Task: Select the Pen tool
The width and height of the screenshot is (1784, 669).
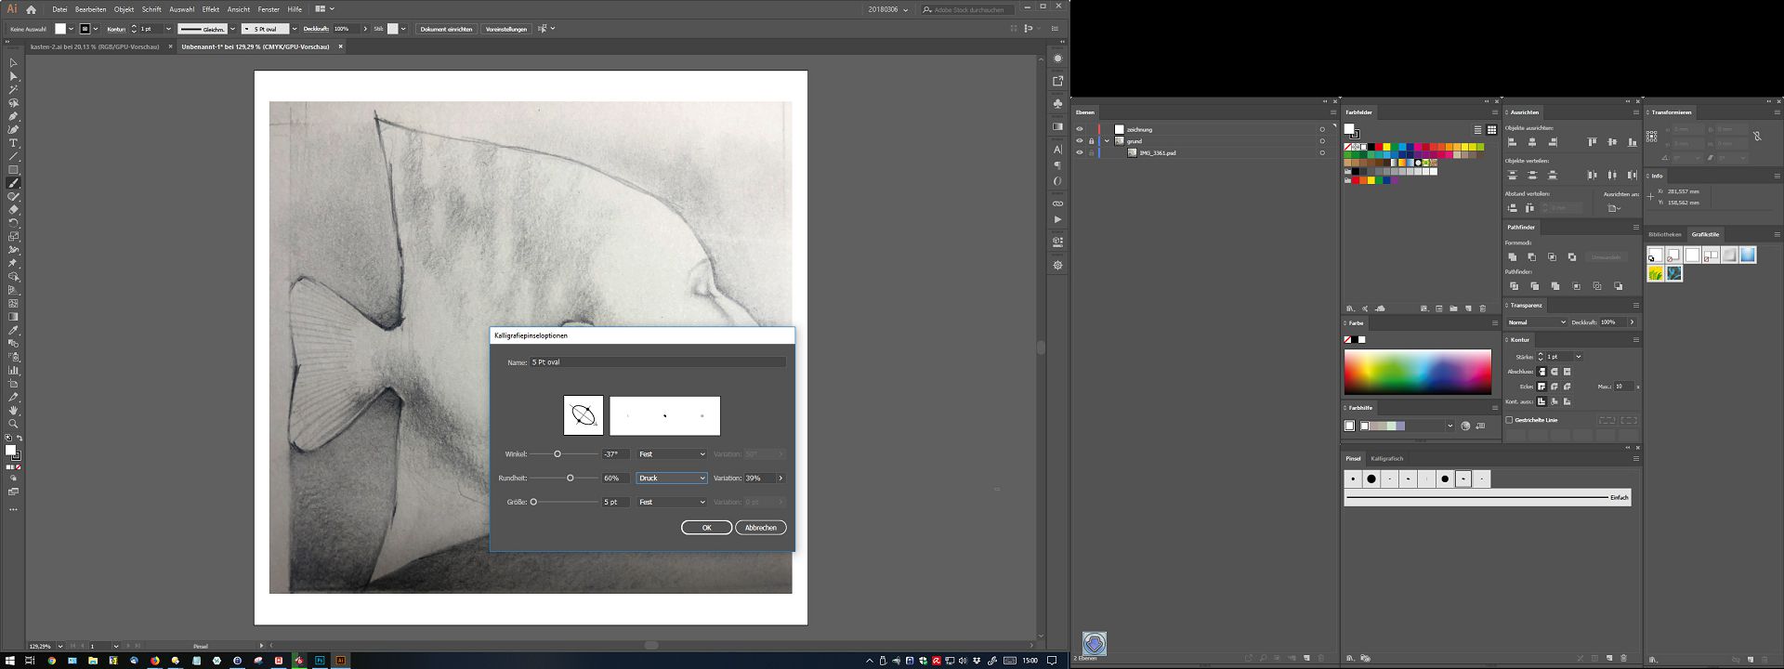Action: click(13, 117)
